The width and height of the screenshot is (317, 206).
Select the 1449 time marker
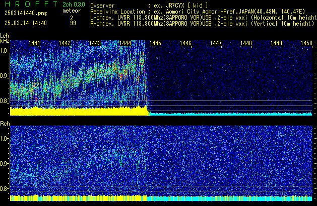point(276,43)
